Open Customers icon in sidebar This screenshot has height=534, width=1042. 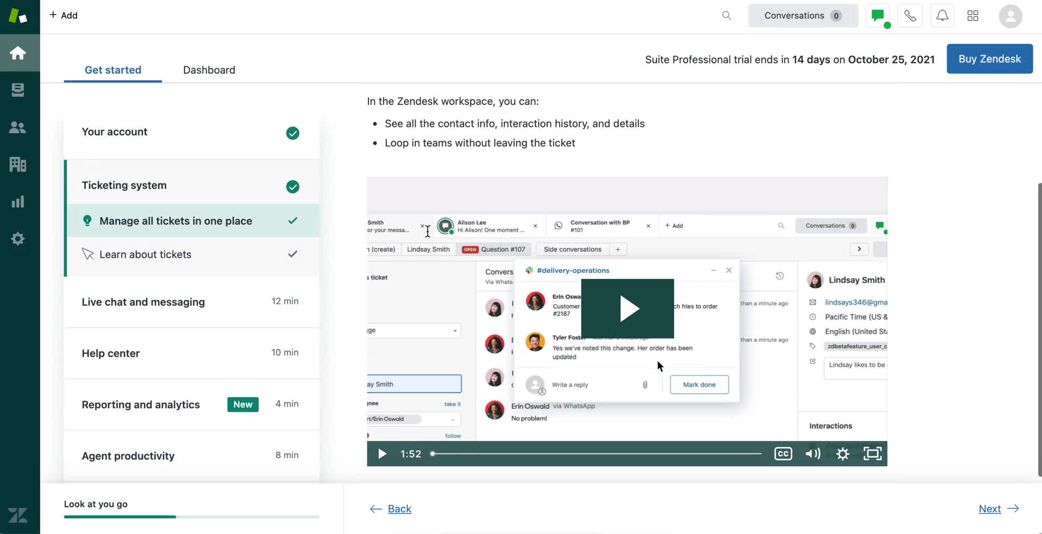point(18,128)
